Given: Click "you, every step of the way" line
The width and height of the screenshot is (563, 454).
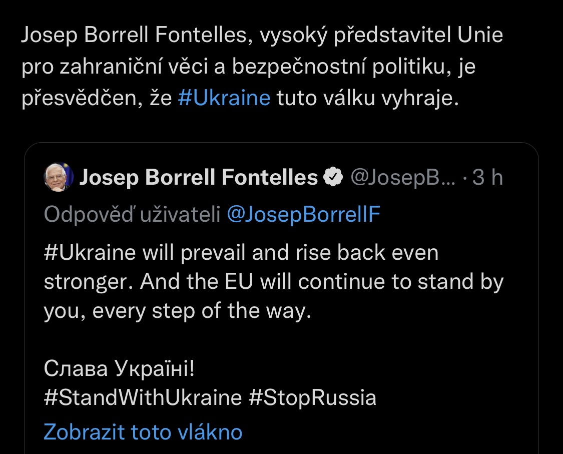Looking at the screenshot, I should [178, 311].
